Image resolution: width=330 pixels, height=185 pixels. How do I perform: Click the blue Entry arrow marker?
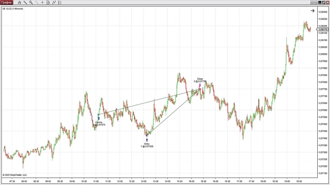[147, 140]
